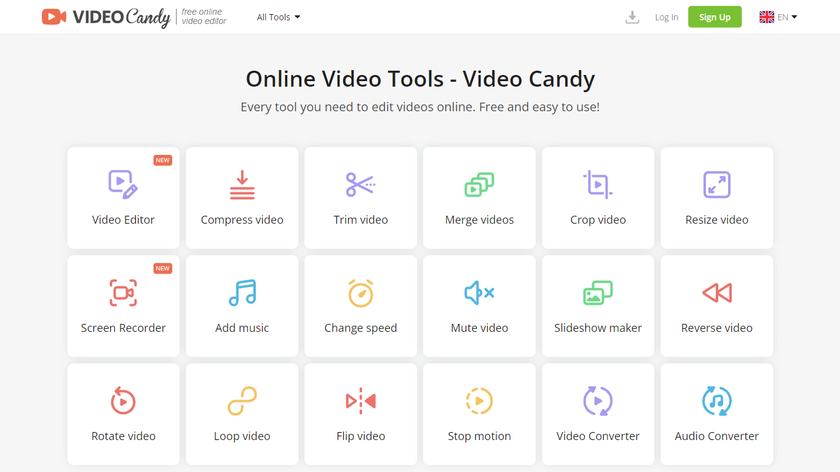
Task: Select the Mute video speaker icon
Action: click(x=479, y=293)
